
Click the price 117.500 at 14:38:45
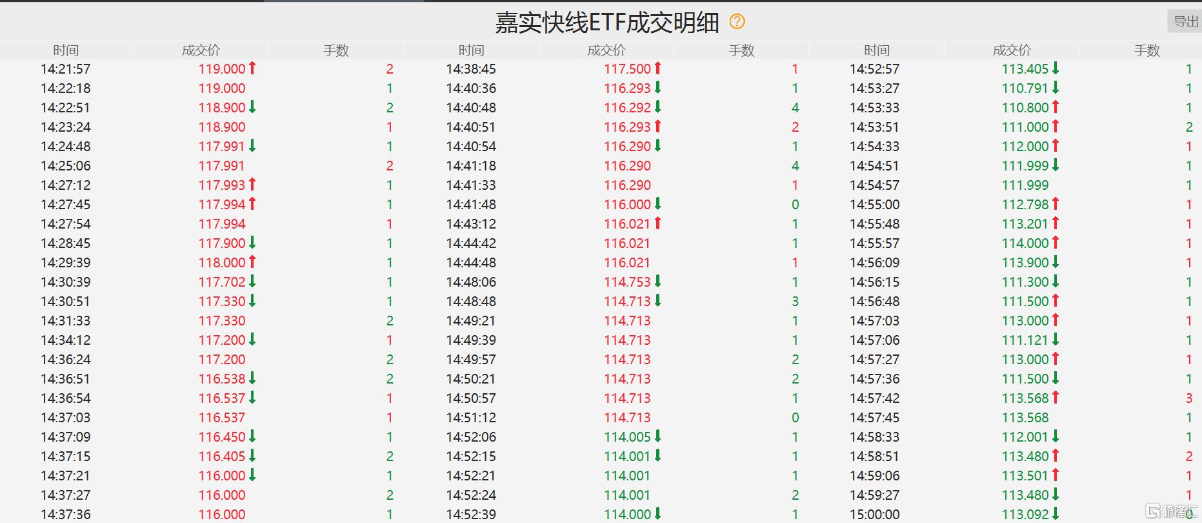click(x=627, y=69)
